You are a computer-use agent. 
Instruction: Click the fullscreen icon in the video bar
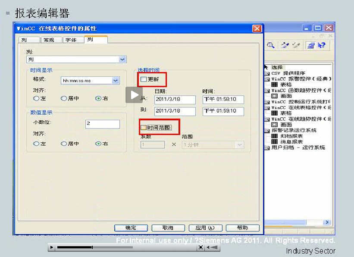(200, 248)
